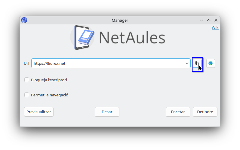
Task: Click the Manager title bar text
Action: (120, 20)
